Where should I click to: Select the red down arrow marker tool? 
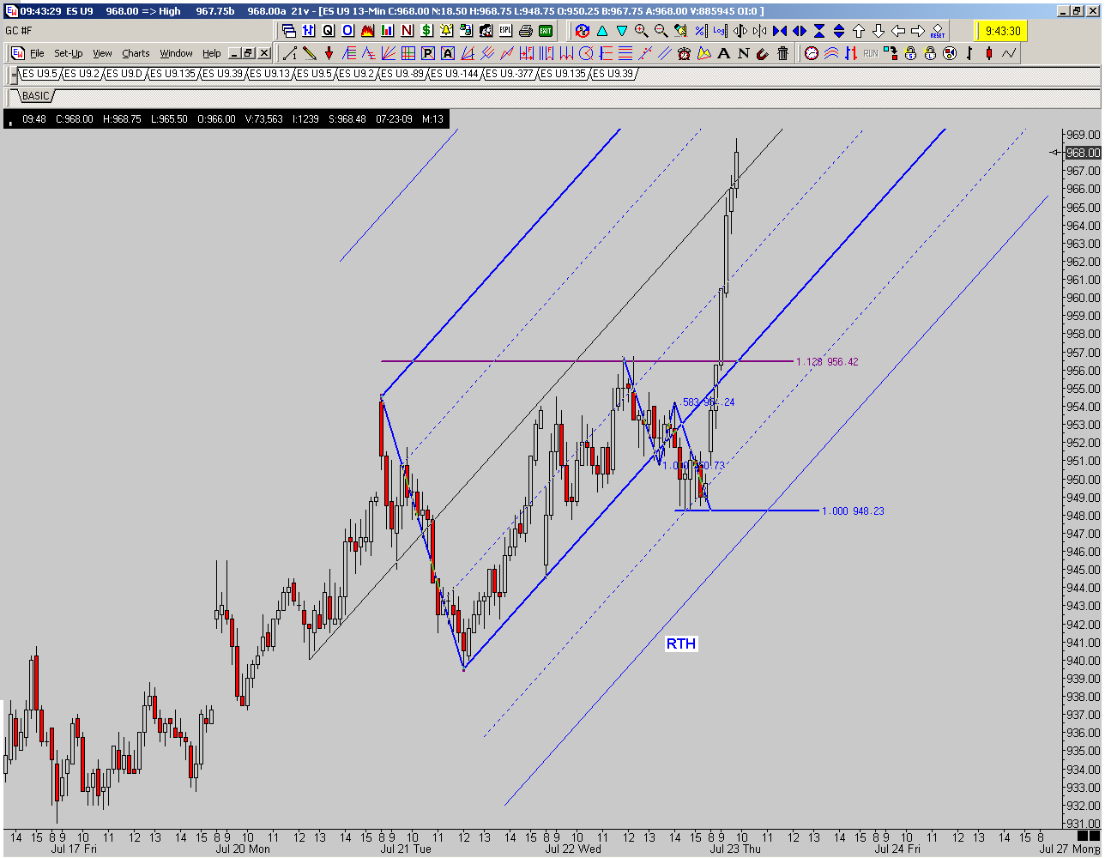[x=329, y=53]
